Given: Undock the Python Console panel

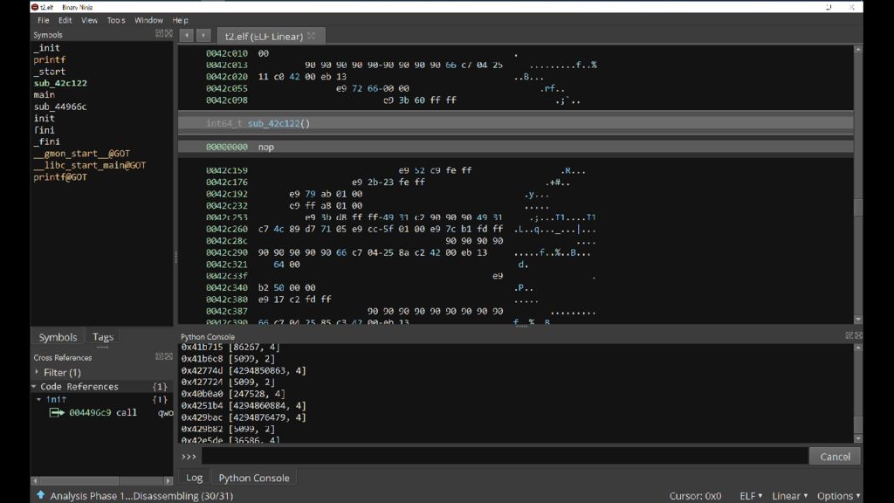Looking at the screenshot, I should [x=848, y=336].
